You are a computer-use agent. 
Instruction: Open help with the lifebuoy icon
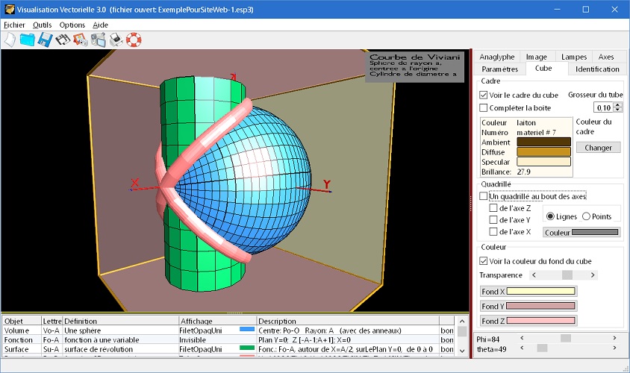(x=134, y=40)
